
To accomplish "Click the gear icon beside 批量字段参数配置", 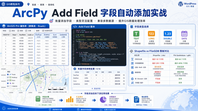I will [75, 69].
